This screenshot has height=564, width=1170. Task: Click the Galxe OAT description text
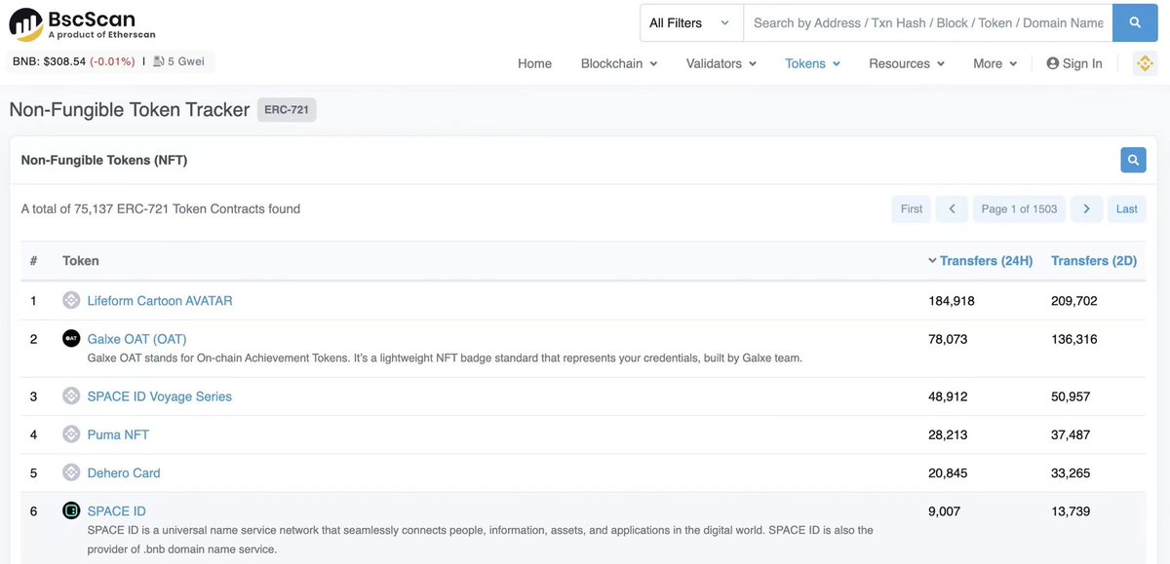click(445, 358)
